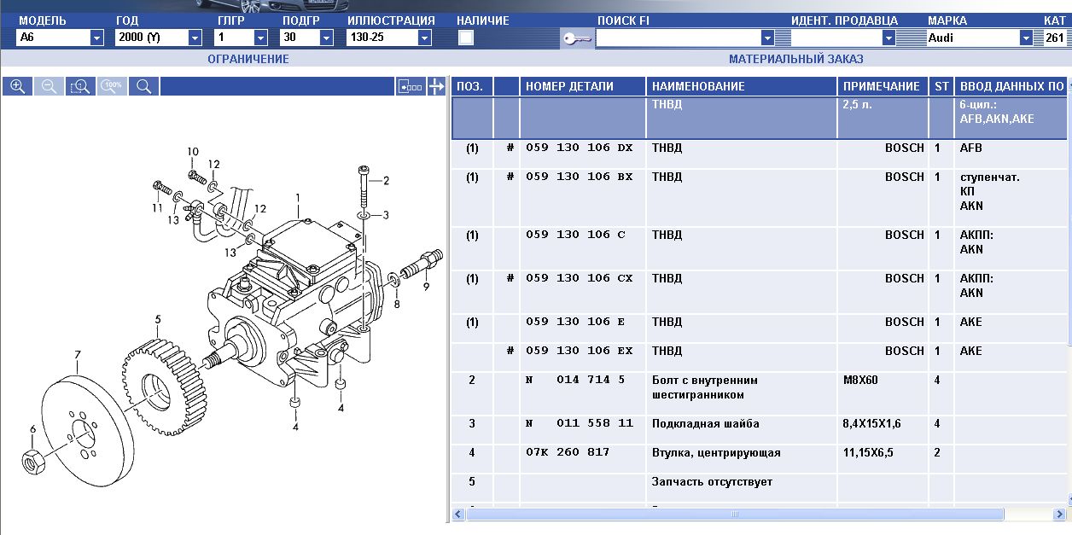Toggle the НАЛИЧИЕ checkbox
The width and height of the screenshot is (1072, 535).
pos(466,38)
